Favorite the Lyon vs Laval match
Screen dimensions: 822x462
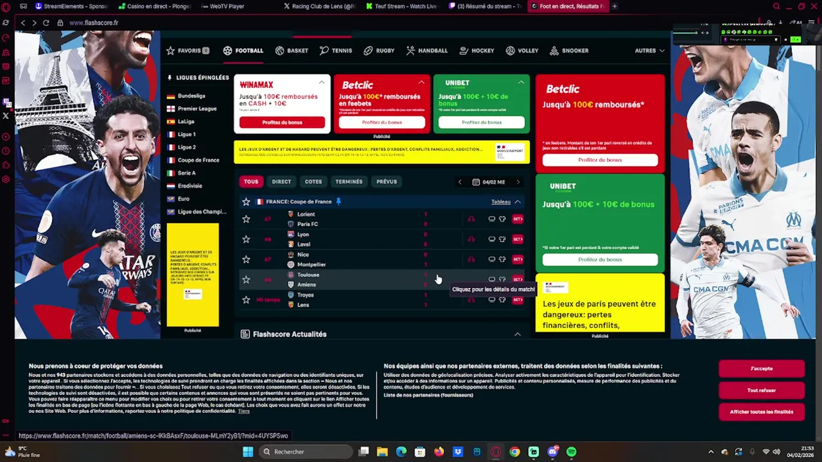pos(246,239)
